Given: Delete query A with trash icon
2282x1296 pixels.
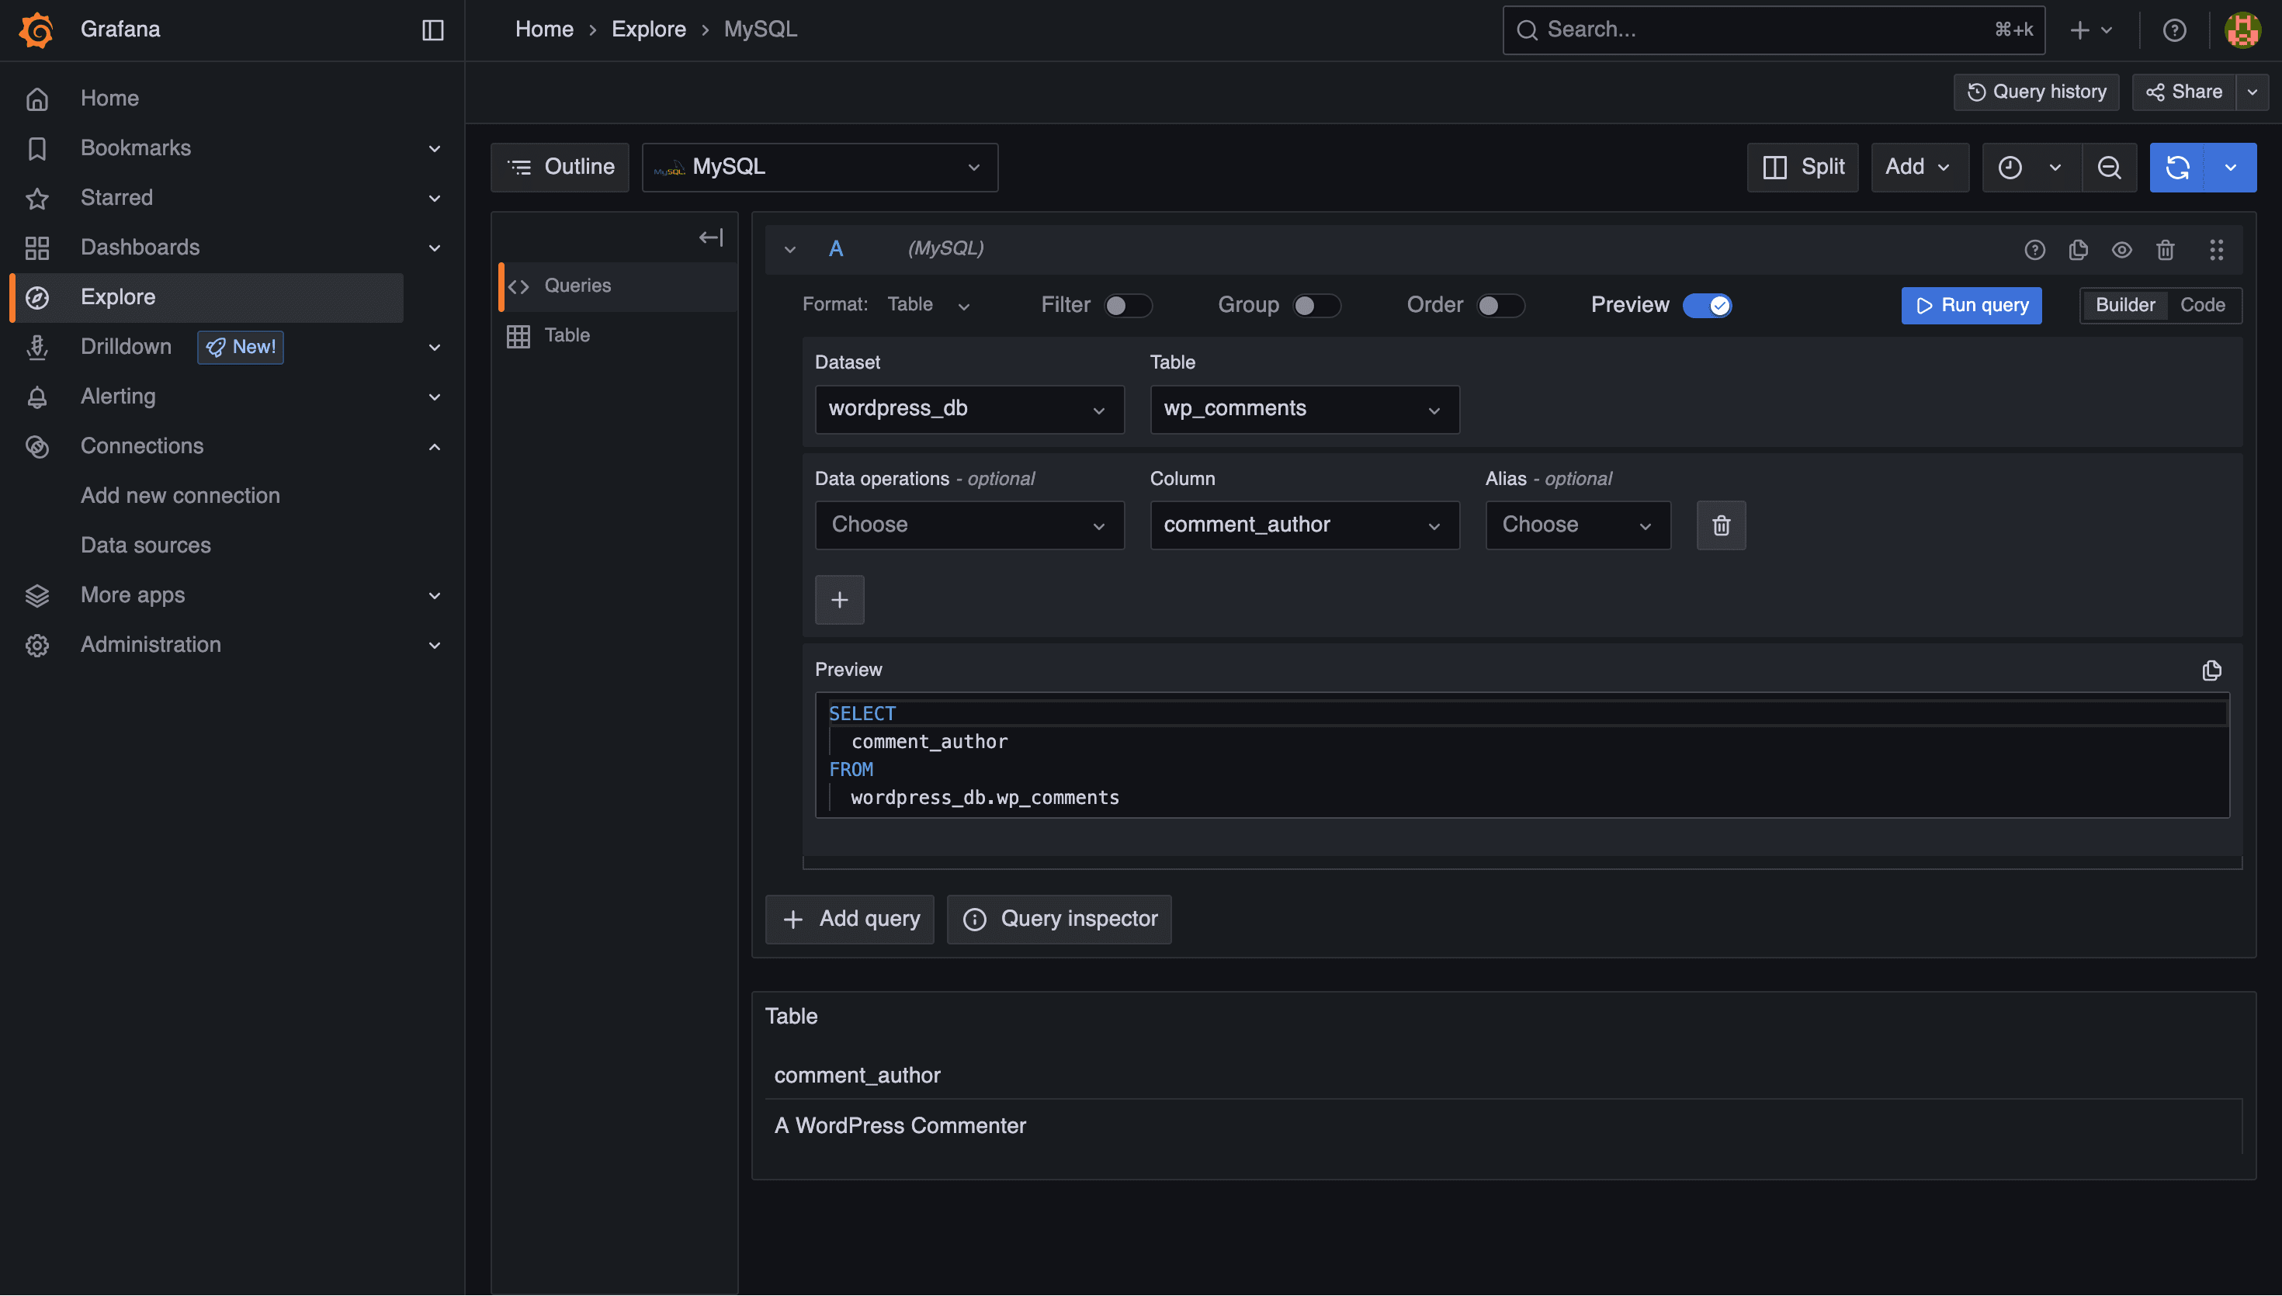Looking at the screenshot, I should pos(2166,250).
